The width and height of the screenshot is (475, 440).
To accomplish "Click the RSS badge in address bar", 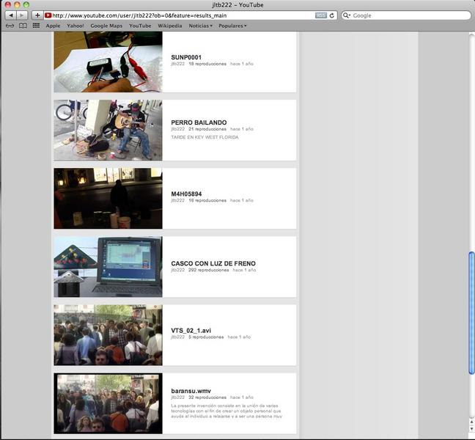I will coord(320,15).
